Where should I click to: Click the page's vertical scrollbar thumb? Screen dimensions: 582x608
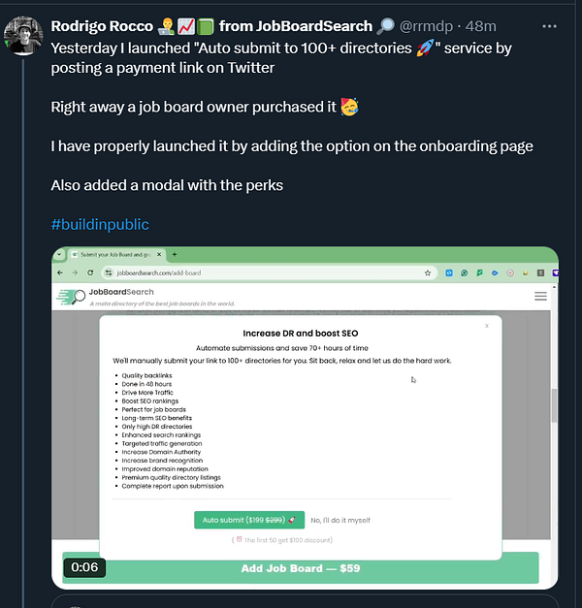coord(554,405)
